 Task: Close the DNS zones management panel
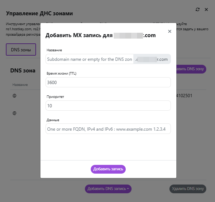tap(206, 9)
